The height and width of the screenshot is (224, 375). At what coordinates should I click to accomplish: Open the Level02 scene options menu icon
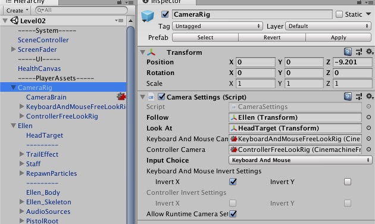pos(119,21)
